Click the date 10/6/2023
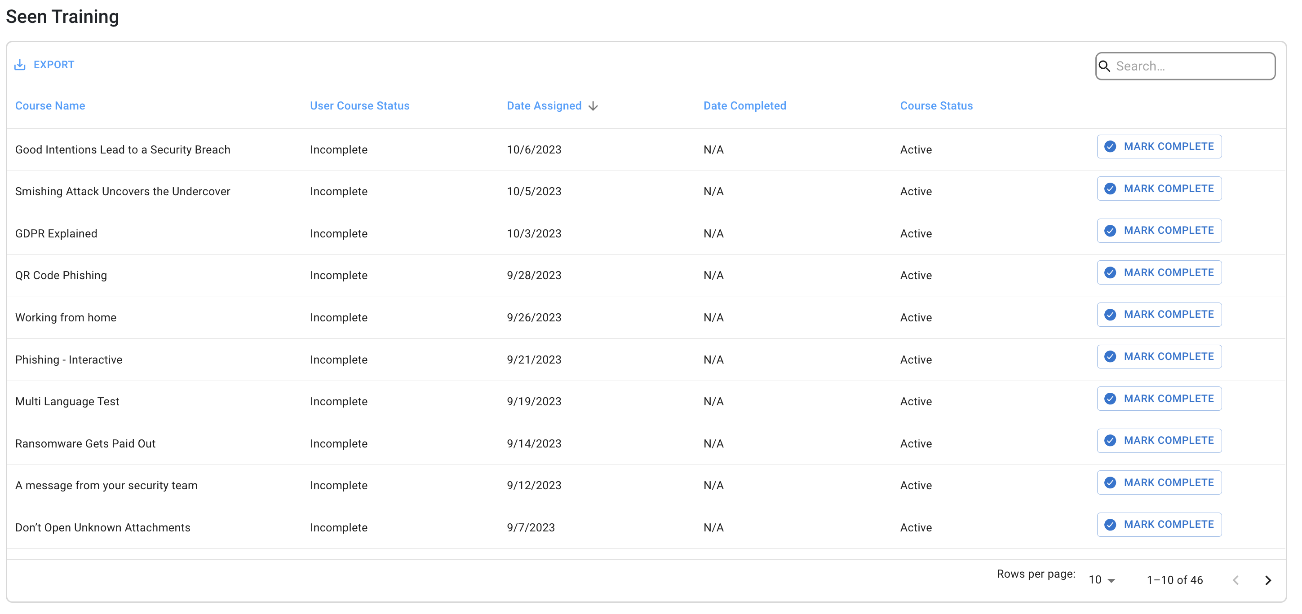The image size is (1302, 614). coord(534,149)
